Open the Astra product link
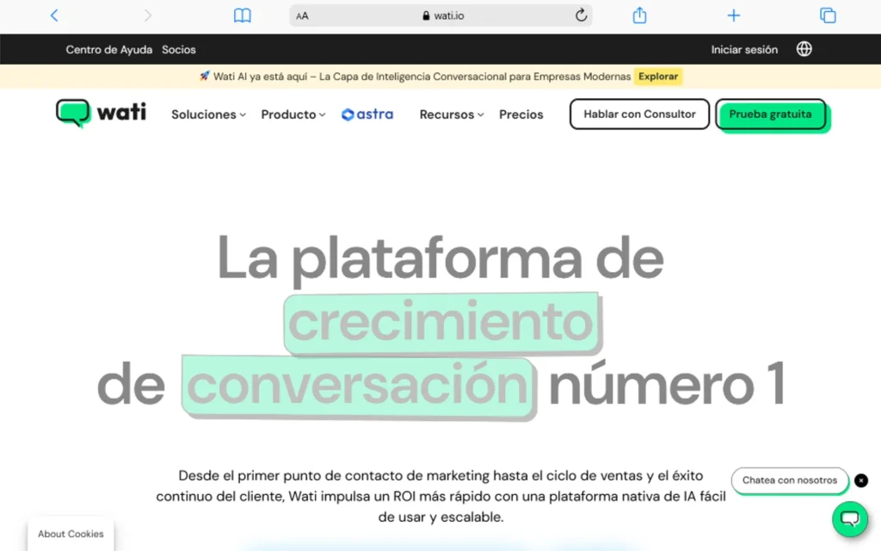Screen dimensions: 881x551 pyautogui.click(x=367, y=115)
